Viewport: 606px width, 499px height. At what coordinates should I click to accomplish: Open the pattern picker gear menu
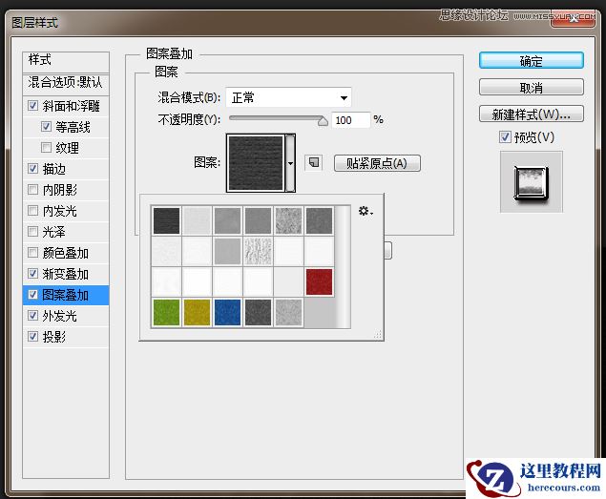point(366,211)
